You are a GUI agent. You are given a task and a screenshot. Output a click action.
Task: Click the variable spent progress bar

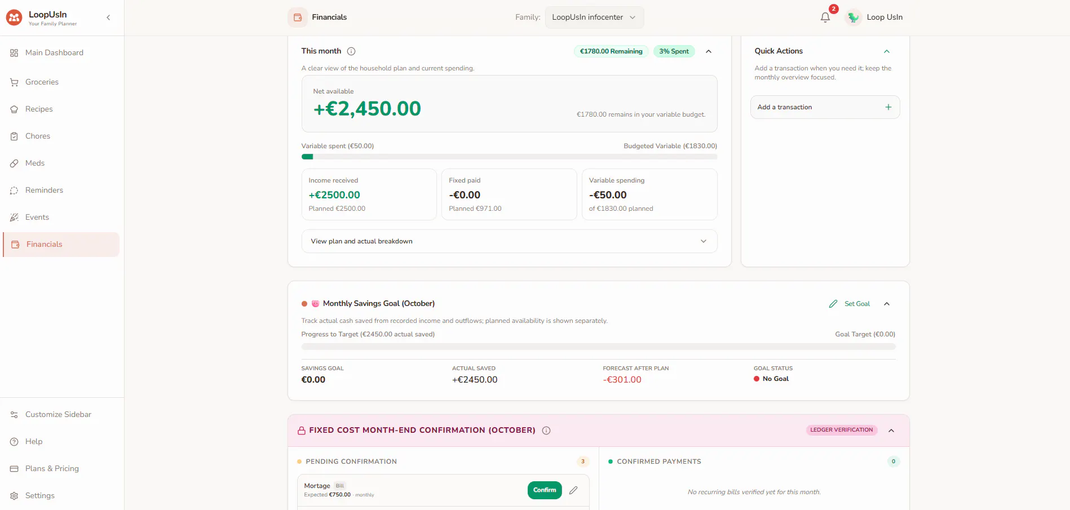tap(509, 157)
